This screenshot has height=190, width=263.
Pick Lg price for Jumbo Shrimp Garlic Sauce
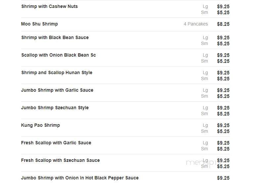tap(223, 90)
